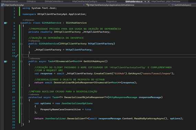The image size is (196, 130).
Task: Click the "users/leosul/repos" string on line 20
Action: (x=156, y=73)
